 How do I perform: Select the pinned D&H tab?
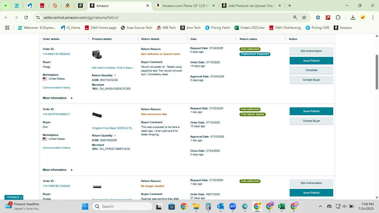coord(42,6)
